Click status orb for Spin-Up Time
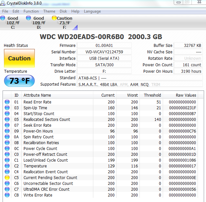The image size is (206, 202). (x=7, y=108)
